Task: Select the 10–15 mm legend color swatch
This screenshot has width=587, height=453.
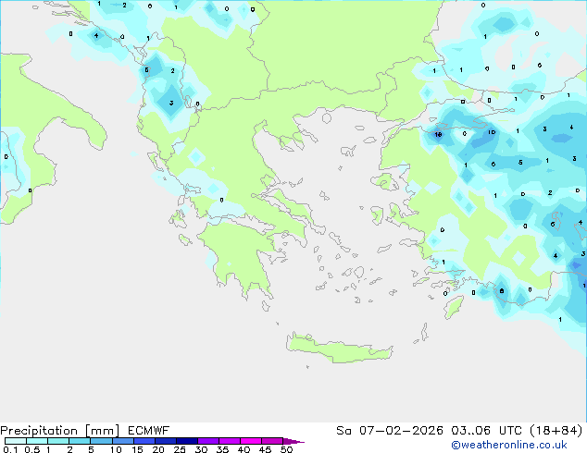Action: pyautogui.click(x=123, y=441)
